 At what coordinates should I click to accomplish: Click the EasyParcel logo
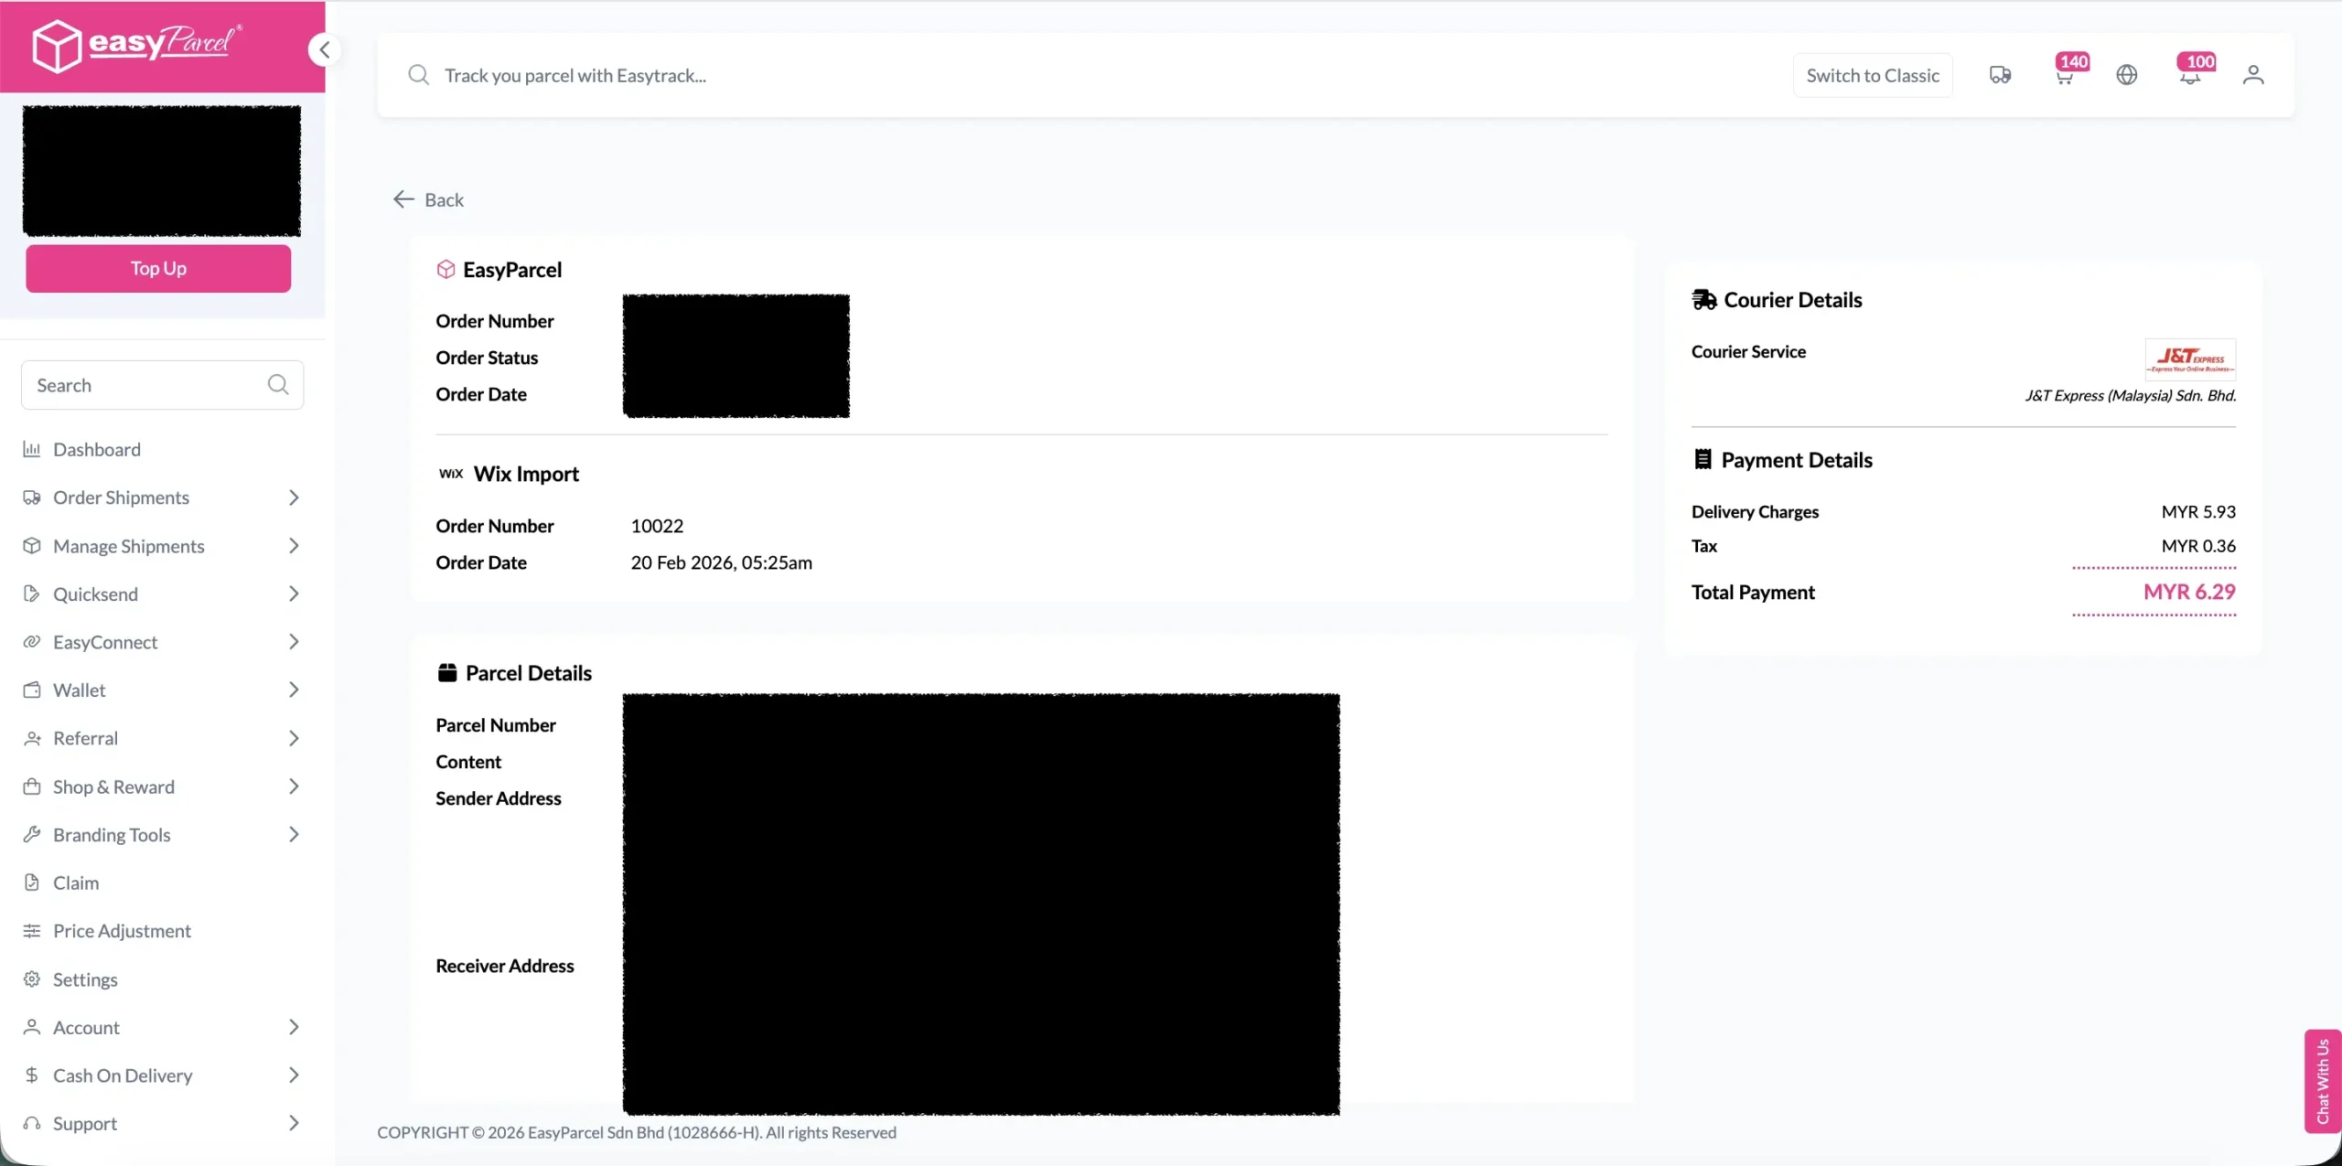pyautogui.click(x=137, y=45)
